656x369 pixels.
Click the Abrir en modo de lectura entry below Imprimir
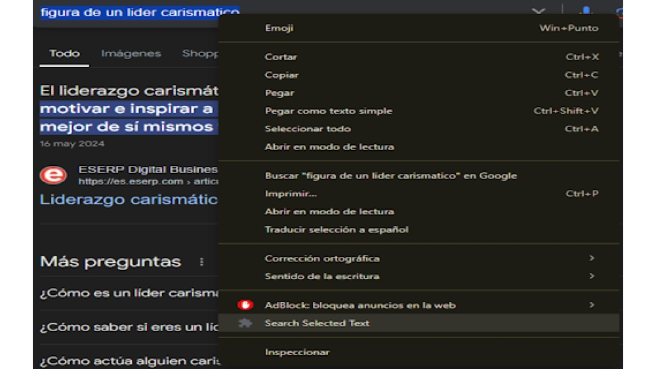tap(419, 212)
